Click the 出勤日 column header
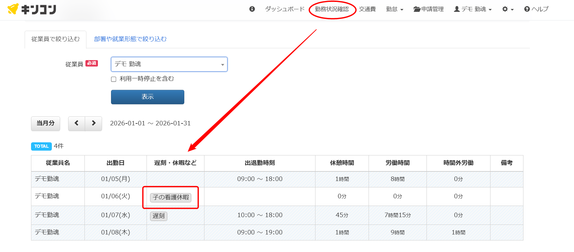574x252 pixels. pos(116,163)
